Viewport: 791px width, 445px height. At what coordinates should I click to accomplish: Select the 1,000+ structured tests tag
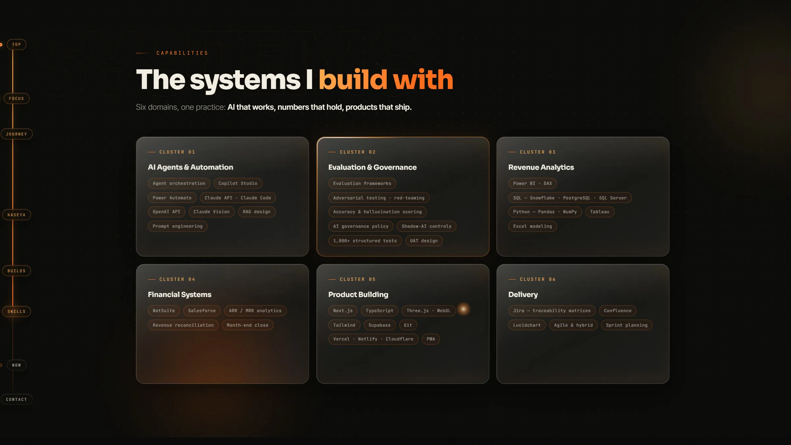coord(365,241)
